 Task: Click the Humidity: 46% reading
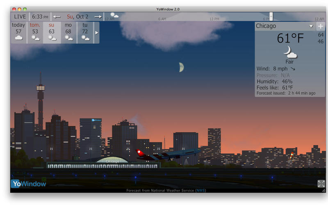[274, 81]
